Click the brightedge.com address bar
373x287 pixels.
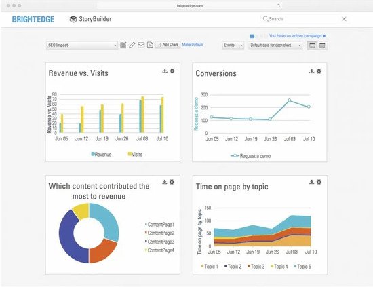coord(190,5)
